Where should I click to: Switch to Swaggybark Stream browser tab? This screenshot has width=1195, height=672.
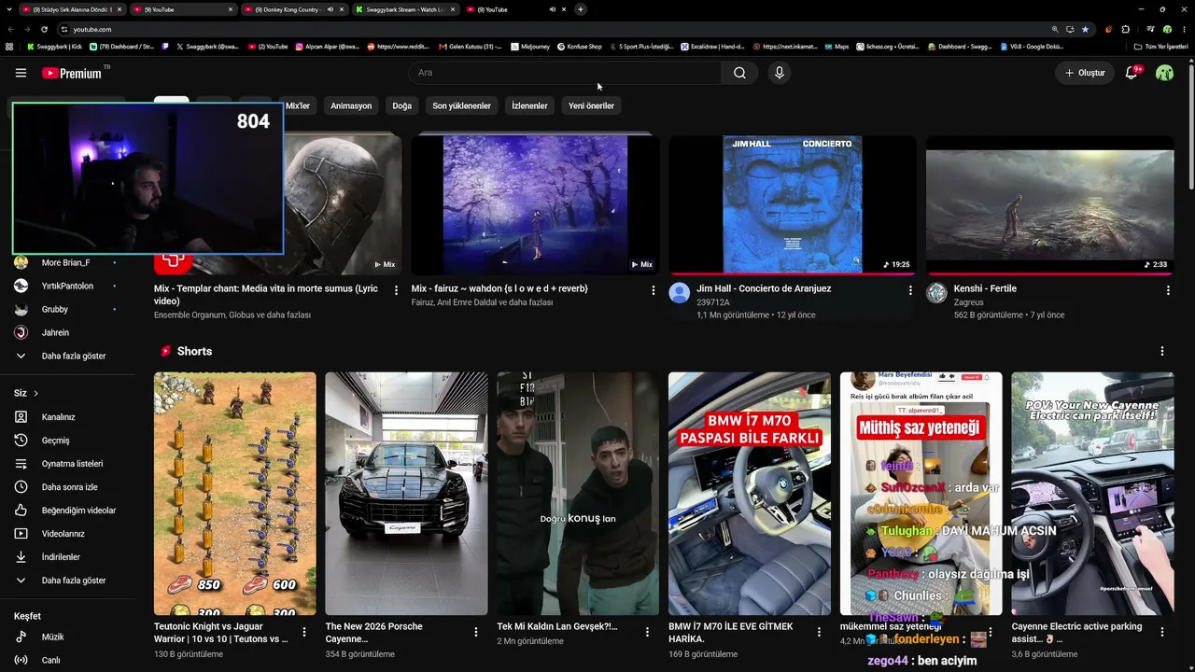[x=404, y=9]
